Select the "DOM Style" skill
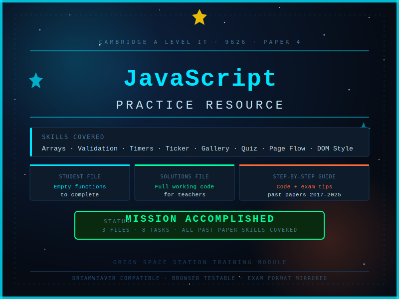 pyautogui.click(x=335, y=148)
